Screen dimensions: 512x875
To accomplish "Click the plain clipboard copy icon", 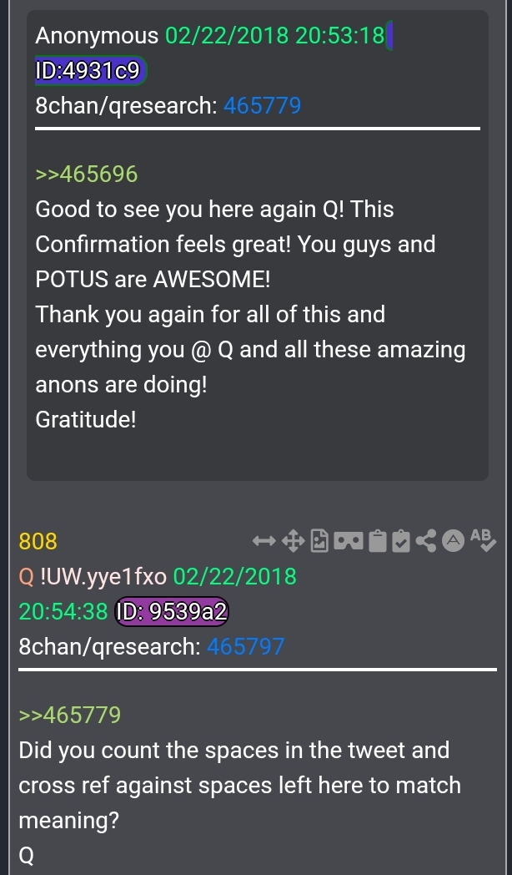I will click(x=378, y=541).
